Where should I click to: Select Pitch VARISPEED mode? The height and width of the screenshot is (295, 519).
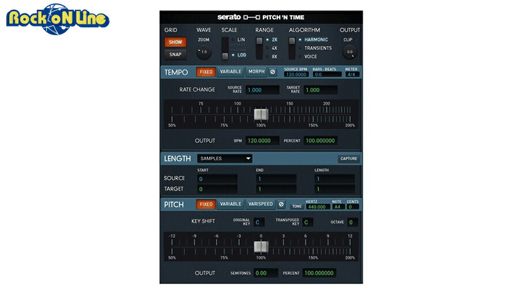point(261,204)
